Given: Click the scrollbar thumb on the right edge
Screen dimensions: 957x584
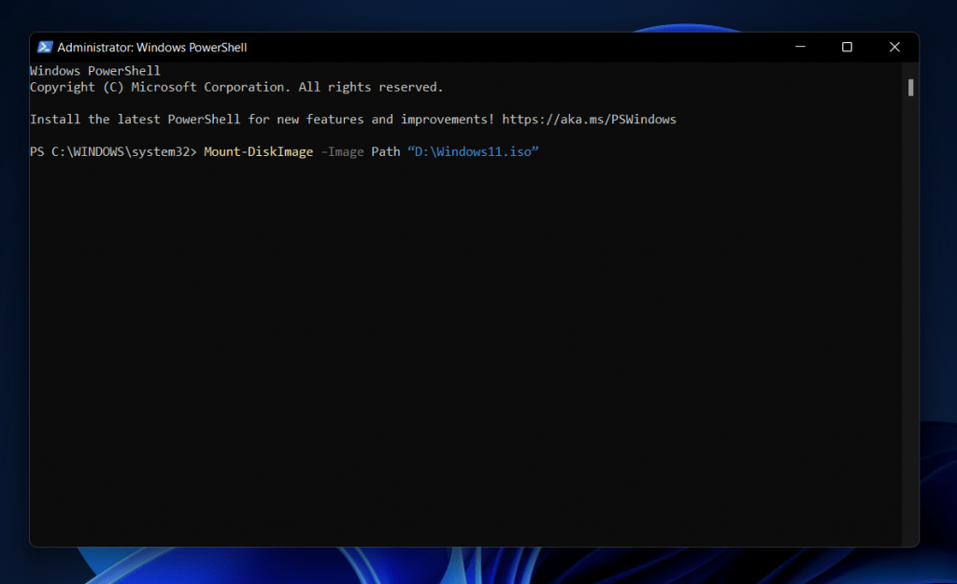Looking at the screenshot, I should click(909, 87).
